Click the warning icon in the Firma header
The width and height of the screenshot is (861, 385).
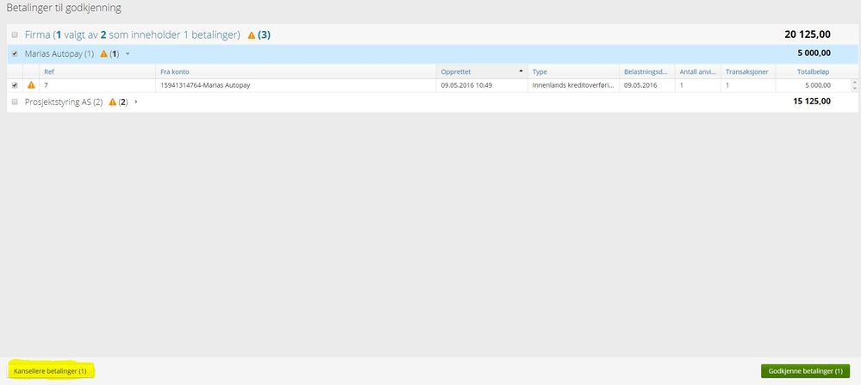click(252, 35)
